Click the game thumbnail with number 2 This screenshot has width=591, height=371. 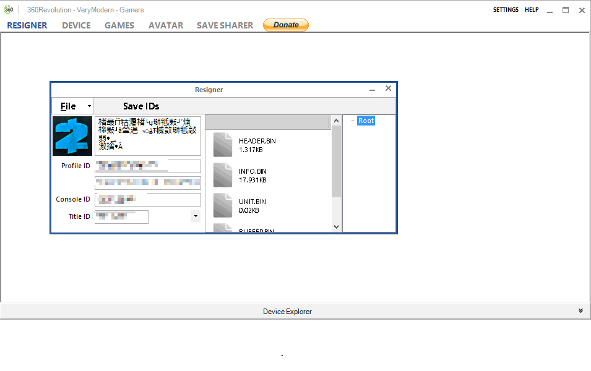pos(72,136)
